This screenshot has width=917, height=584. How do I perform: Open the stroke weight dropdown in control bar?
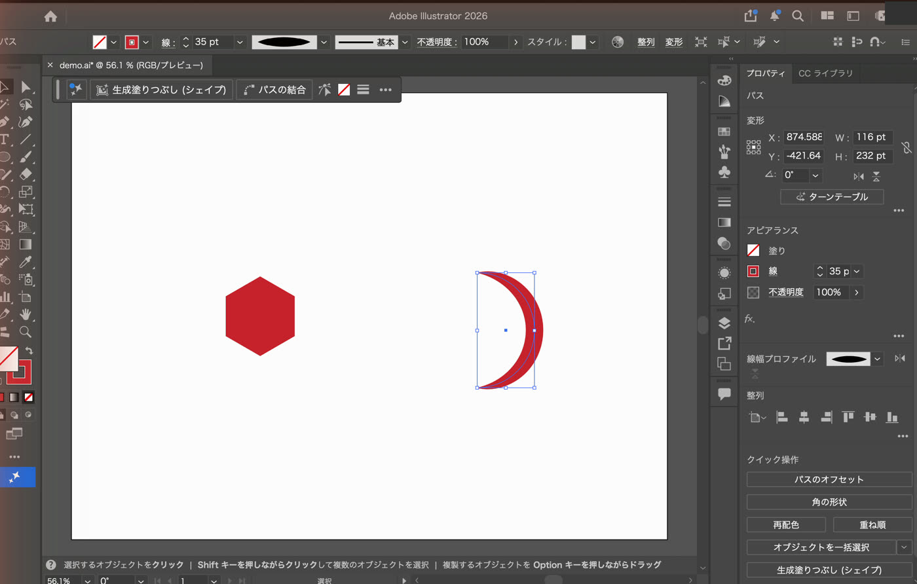pos(240,42)
